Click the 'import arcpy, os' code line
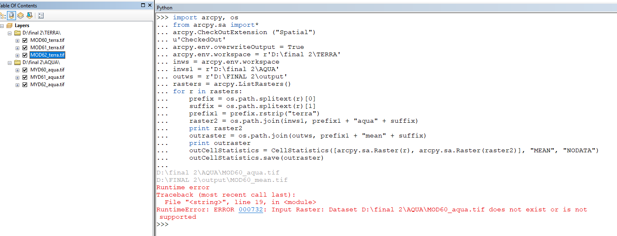This screenshot has height=236, width=617. [205, 18]
